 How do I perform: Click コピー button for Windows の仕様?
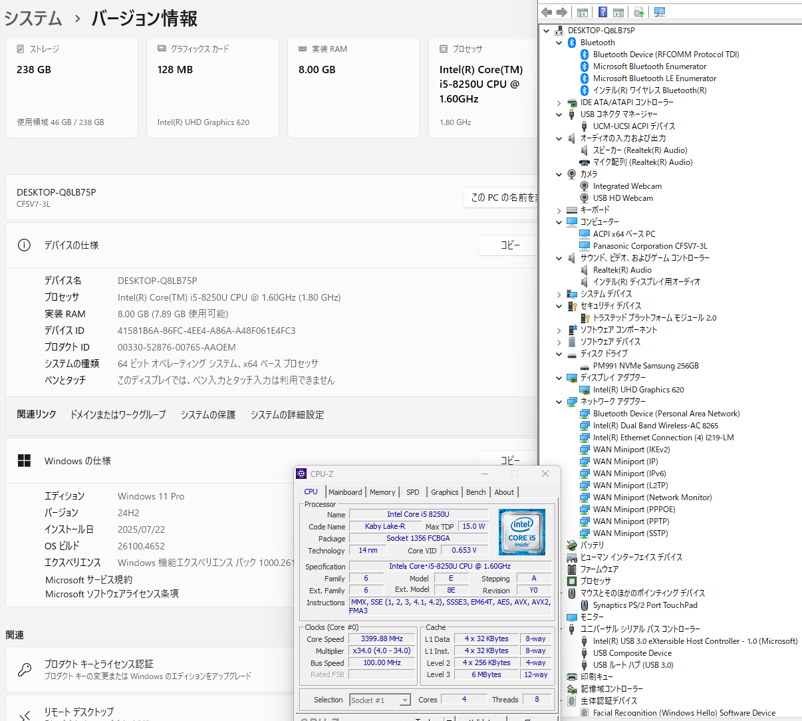point(509,460)
